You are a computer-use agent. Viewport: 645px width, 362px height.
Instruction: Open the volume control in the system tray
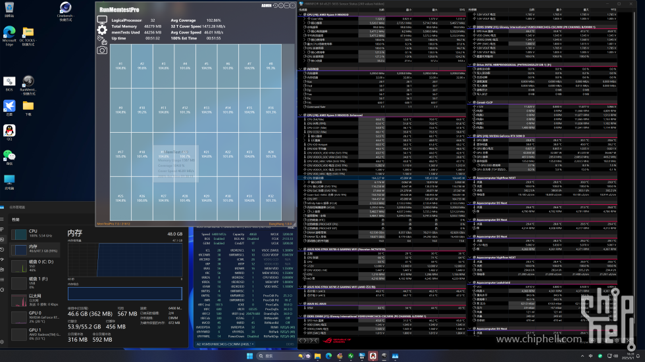point(616,356)
